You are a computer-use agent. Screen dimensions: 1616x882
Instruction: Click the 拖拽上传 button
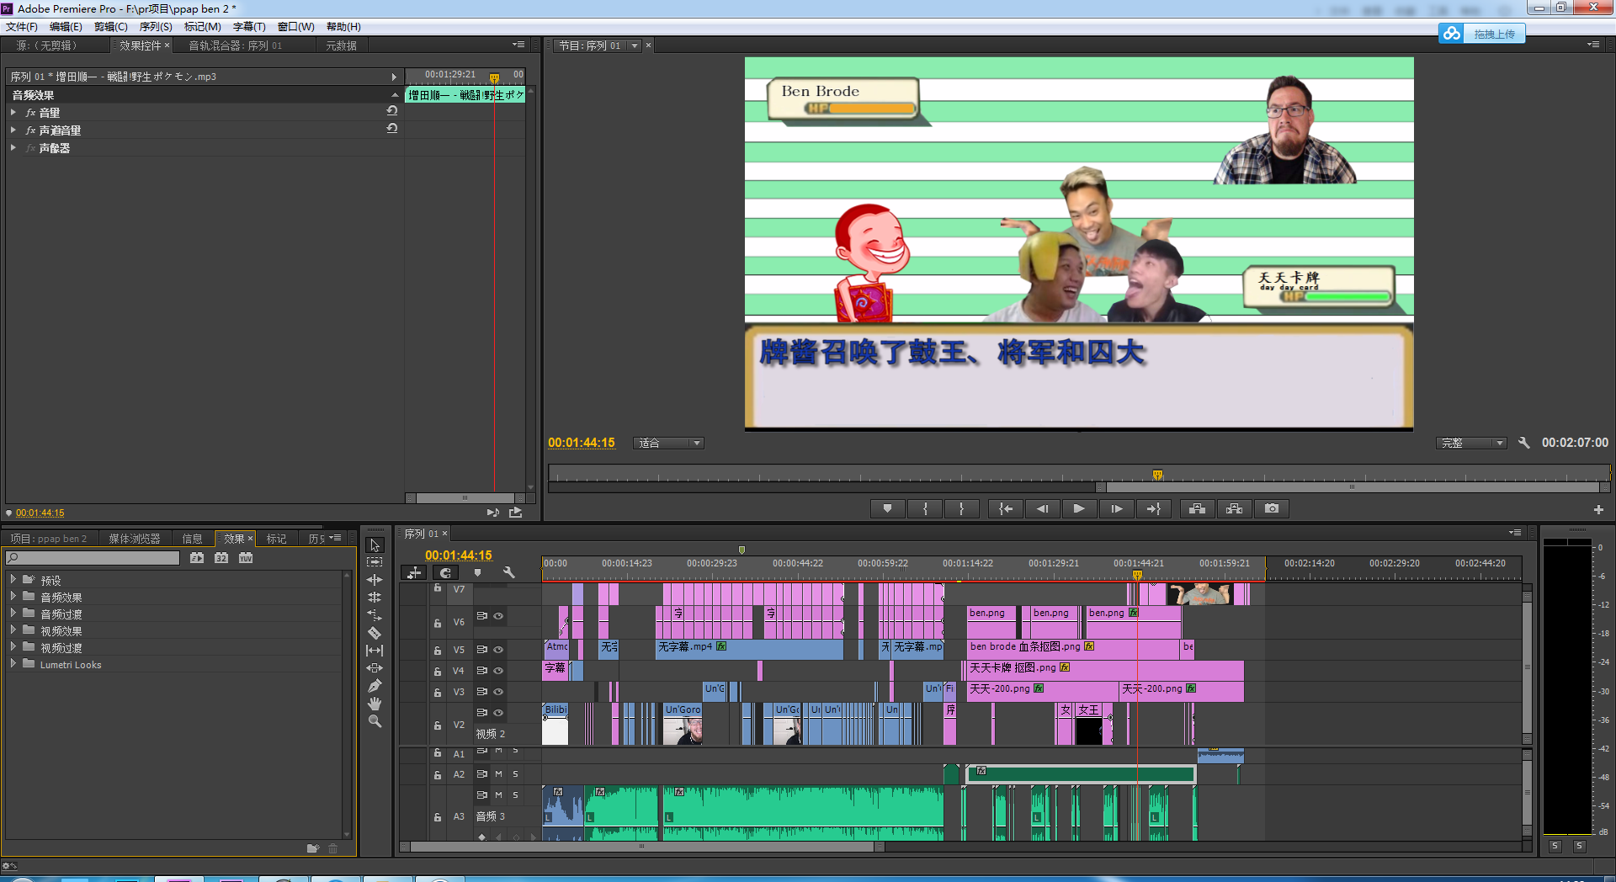click(x=1494, y=34)
